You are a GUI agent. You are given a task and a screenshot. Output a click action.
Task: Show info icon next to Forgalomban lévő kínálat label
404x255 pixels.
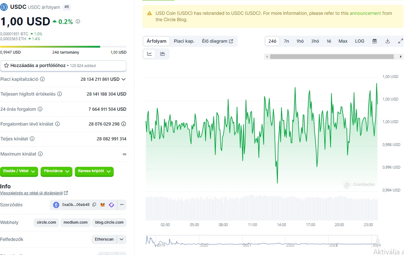(58, 124)
